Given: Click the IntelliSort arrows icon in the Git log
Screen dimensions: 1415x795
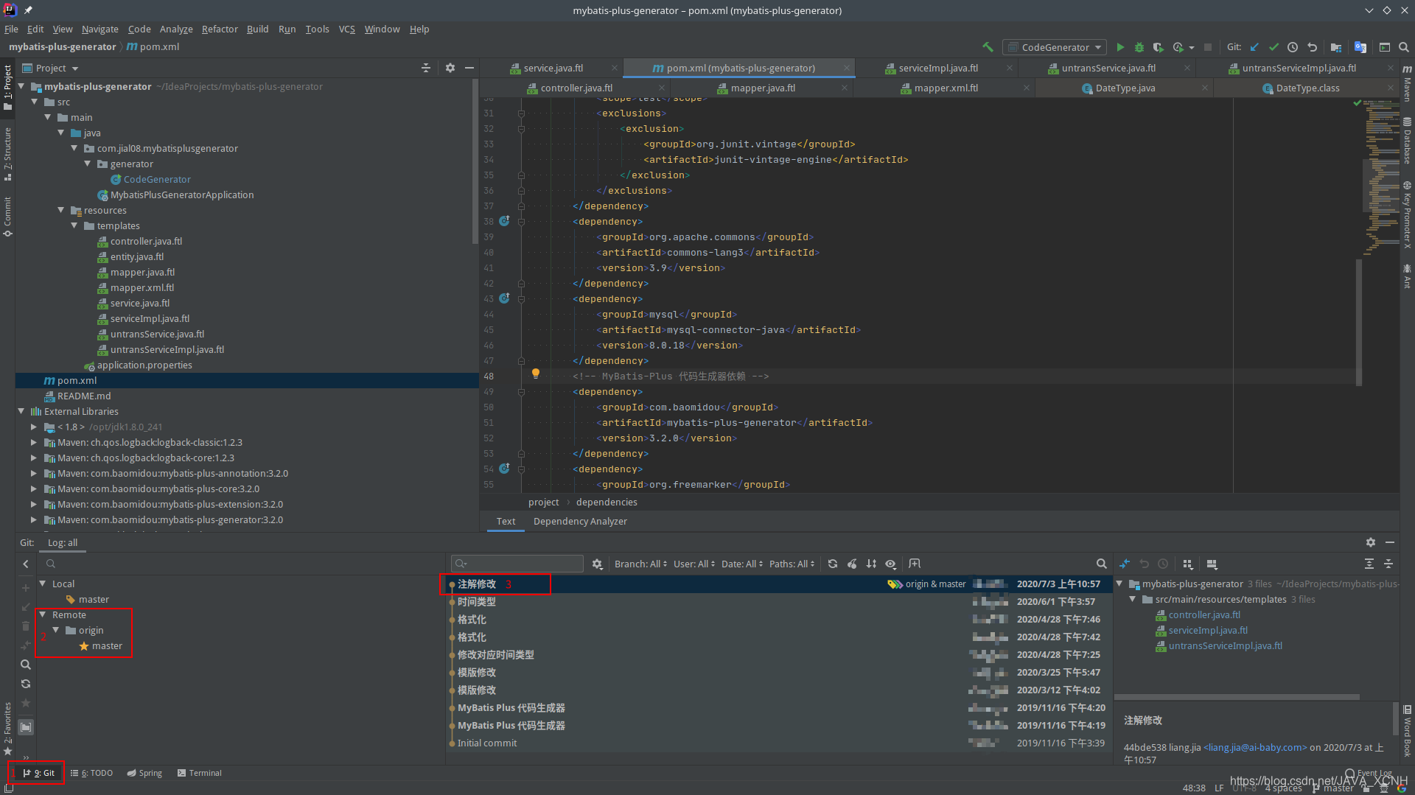Looking at the screenshot, I should [871, 564].
